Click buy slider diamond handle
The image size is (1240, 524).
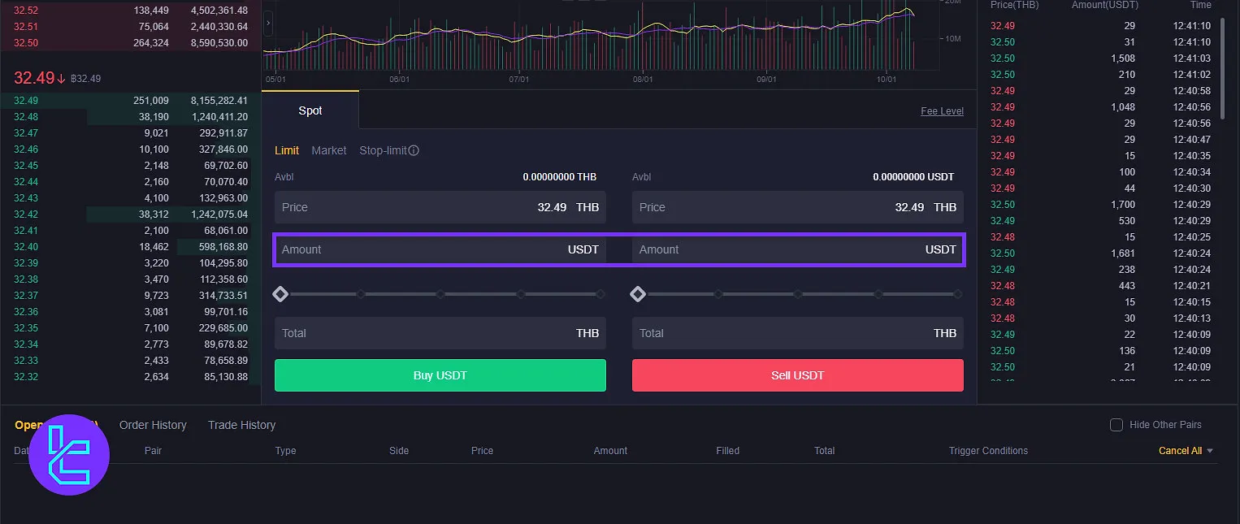pos(280,293)
